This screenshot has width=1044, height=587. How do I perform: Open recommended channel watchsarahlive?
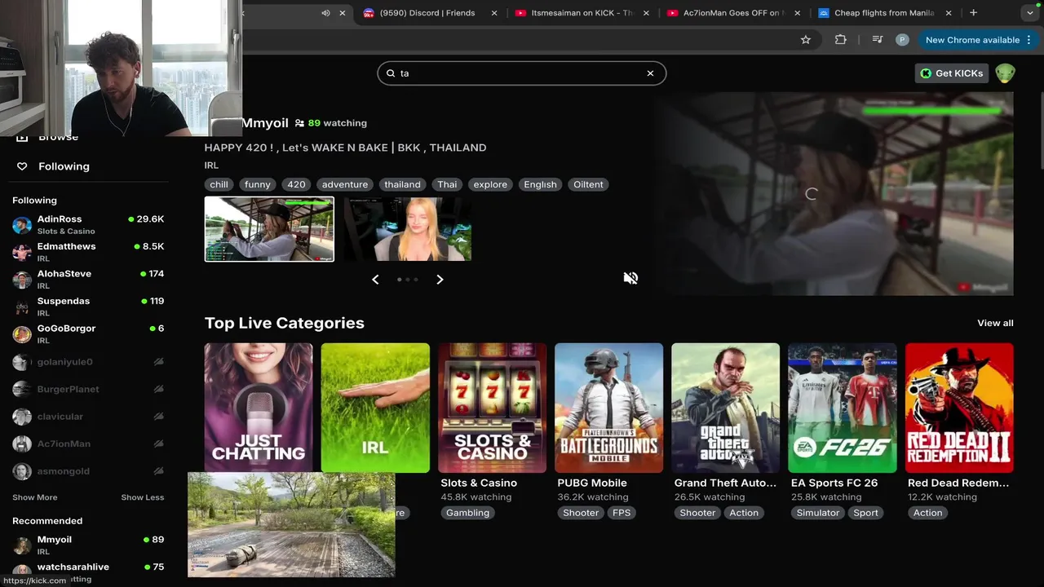point(88,572)
